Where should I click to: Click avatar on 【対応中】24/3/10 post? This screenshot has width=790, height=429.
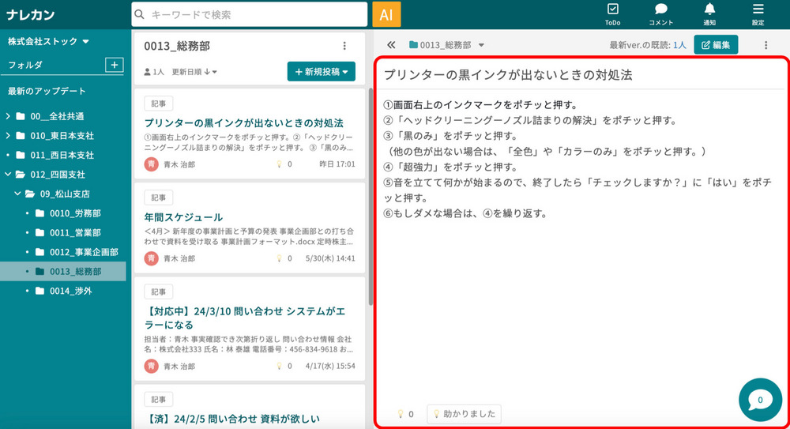pyautogui.click(x=151, y=366)
